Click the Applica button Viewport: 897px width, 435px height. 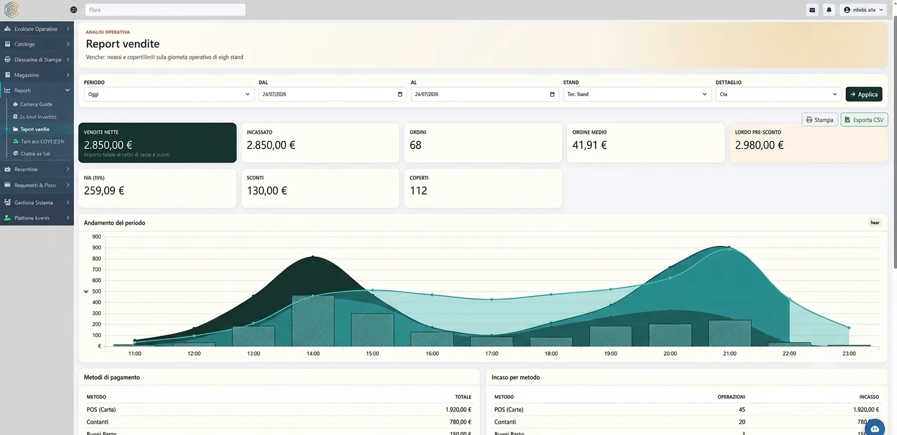click(x=864, y=94)
